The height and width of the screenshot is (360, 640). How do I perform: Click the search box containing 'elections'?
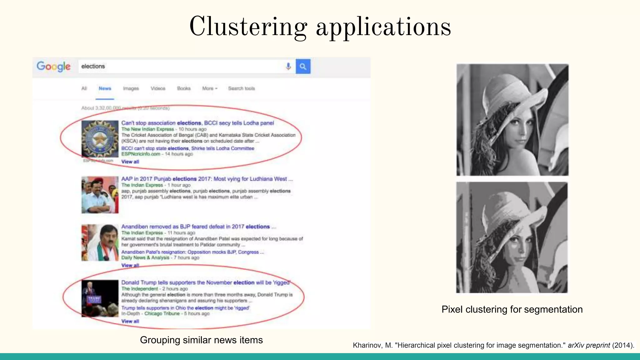[x=187, y=66]
